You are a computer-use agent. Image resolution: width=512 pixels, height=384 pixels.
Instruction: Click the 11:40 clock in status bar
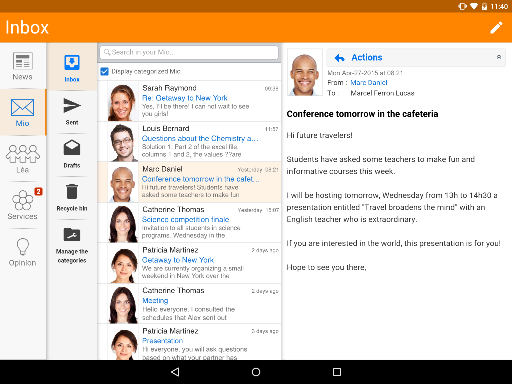(499, 6)
